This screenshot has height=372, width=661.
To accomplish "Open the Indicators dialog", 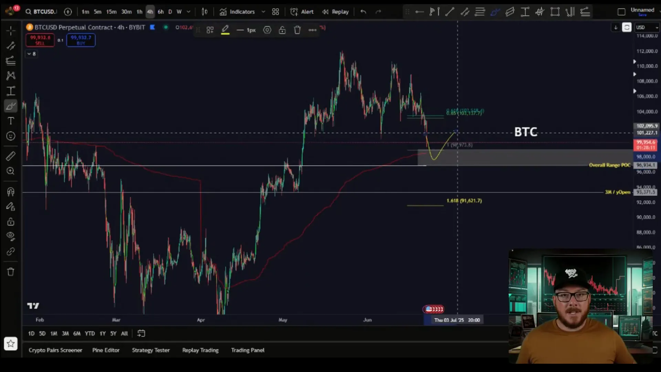I will (238, 12).
